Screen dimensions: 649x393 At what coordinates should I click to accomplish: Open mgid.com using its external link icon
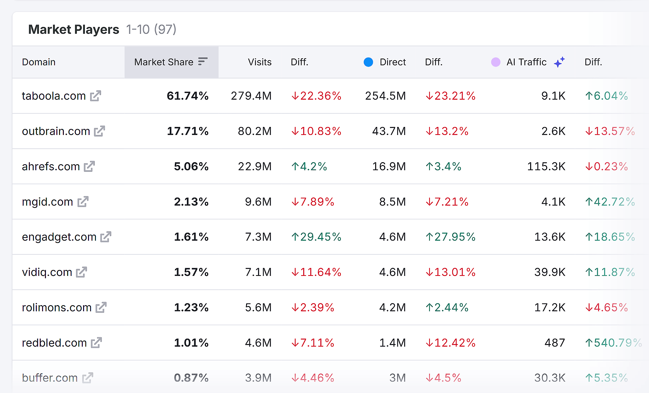pos(83,202)
